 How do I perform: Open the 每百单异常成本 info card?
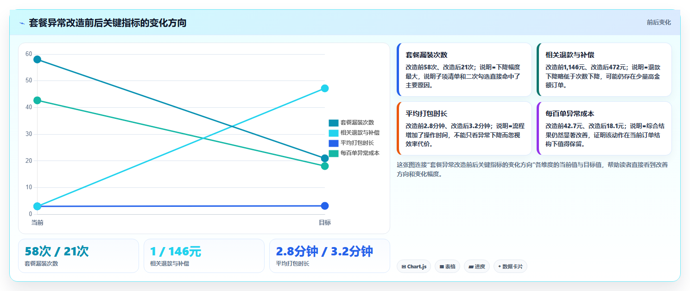click(x=604, y=128)
